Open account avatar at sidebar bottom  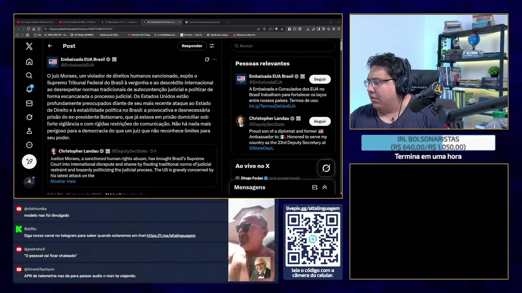click(29, 182)
